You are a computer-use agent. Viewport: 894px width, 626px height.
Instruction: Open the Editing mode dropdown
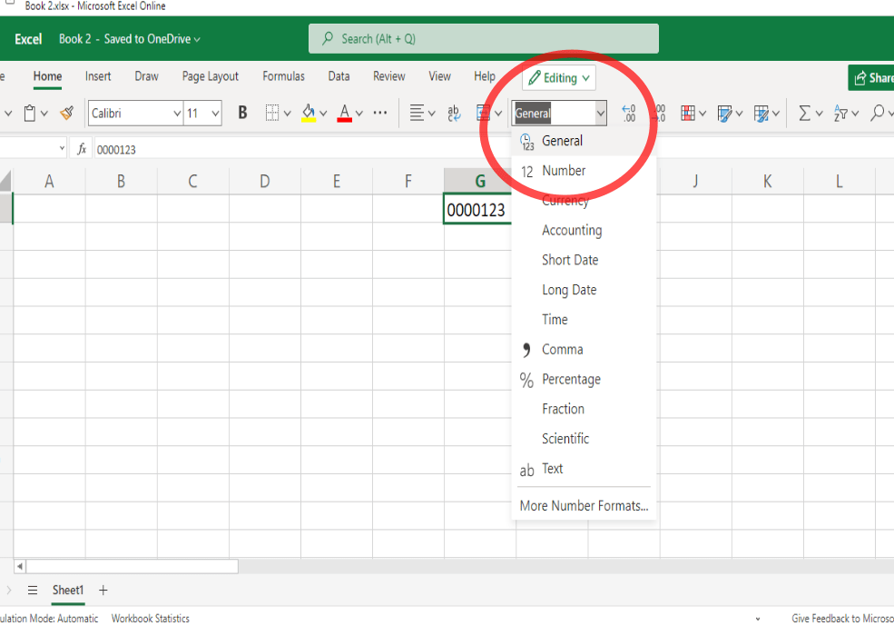558,77
